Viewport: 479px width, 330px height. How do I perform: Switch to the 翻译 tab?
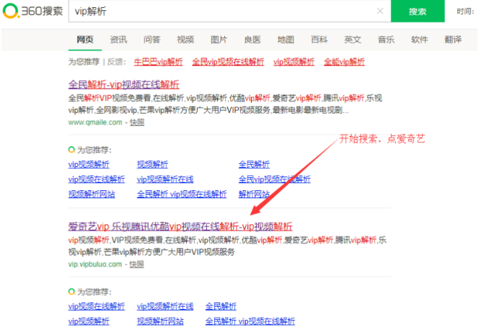click(x=453, y=40)
